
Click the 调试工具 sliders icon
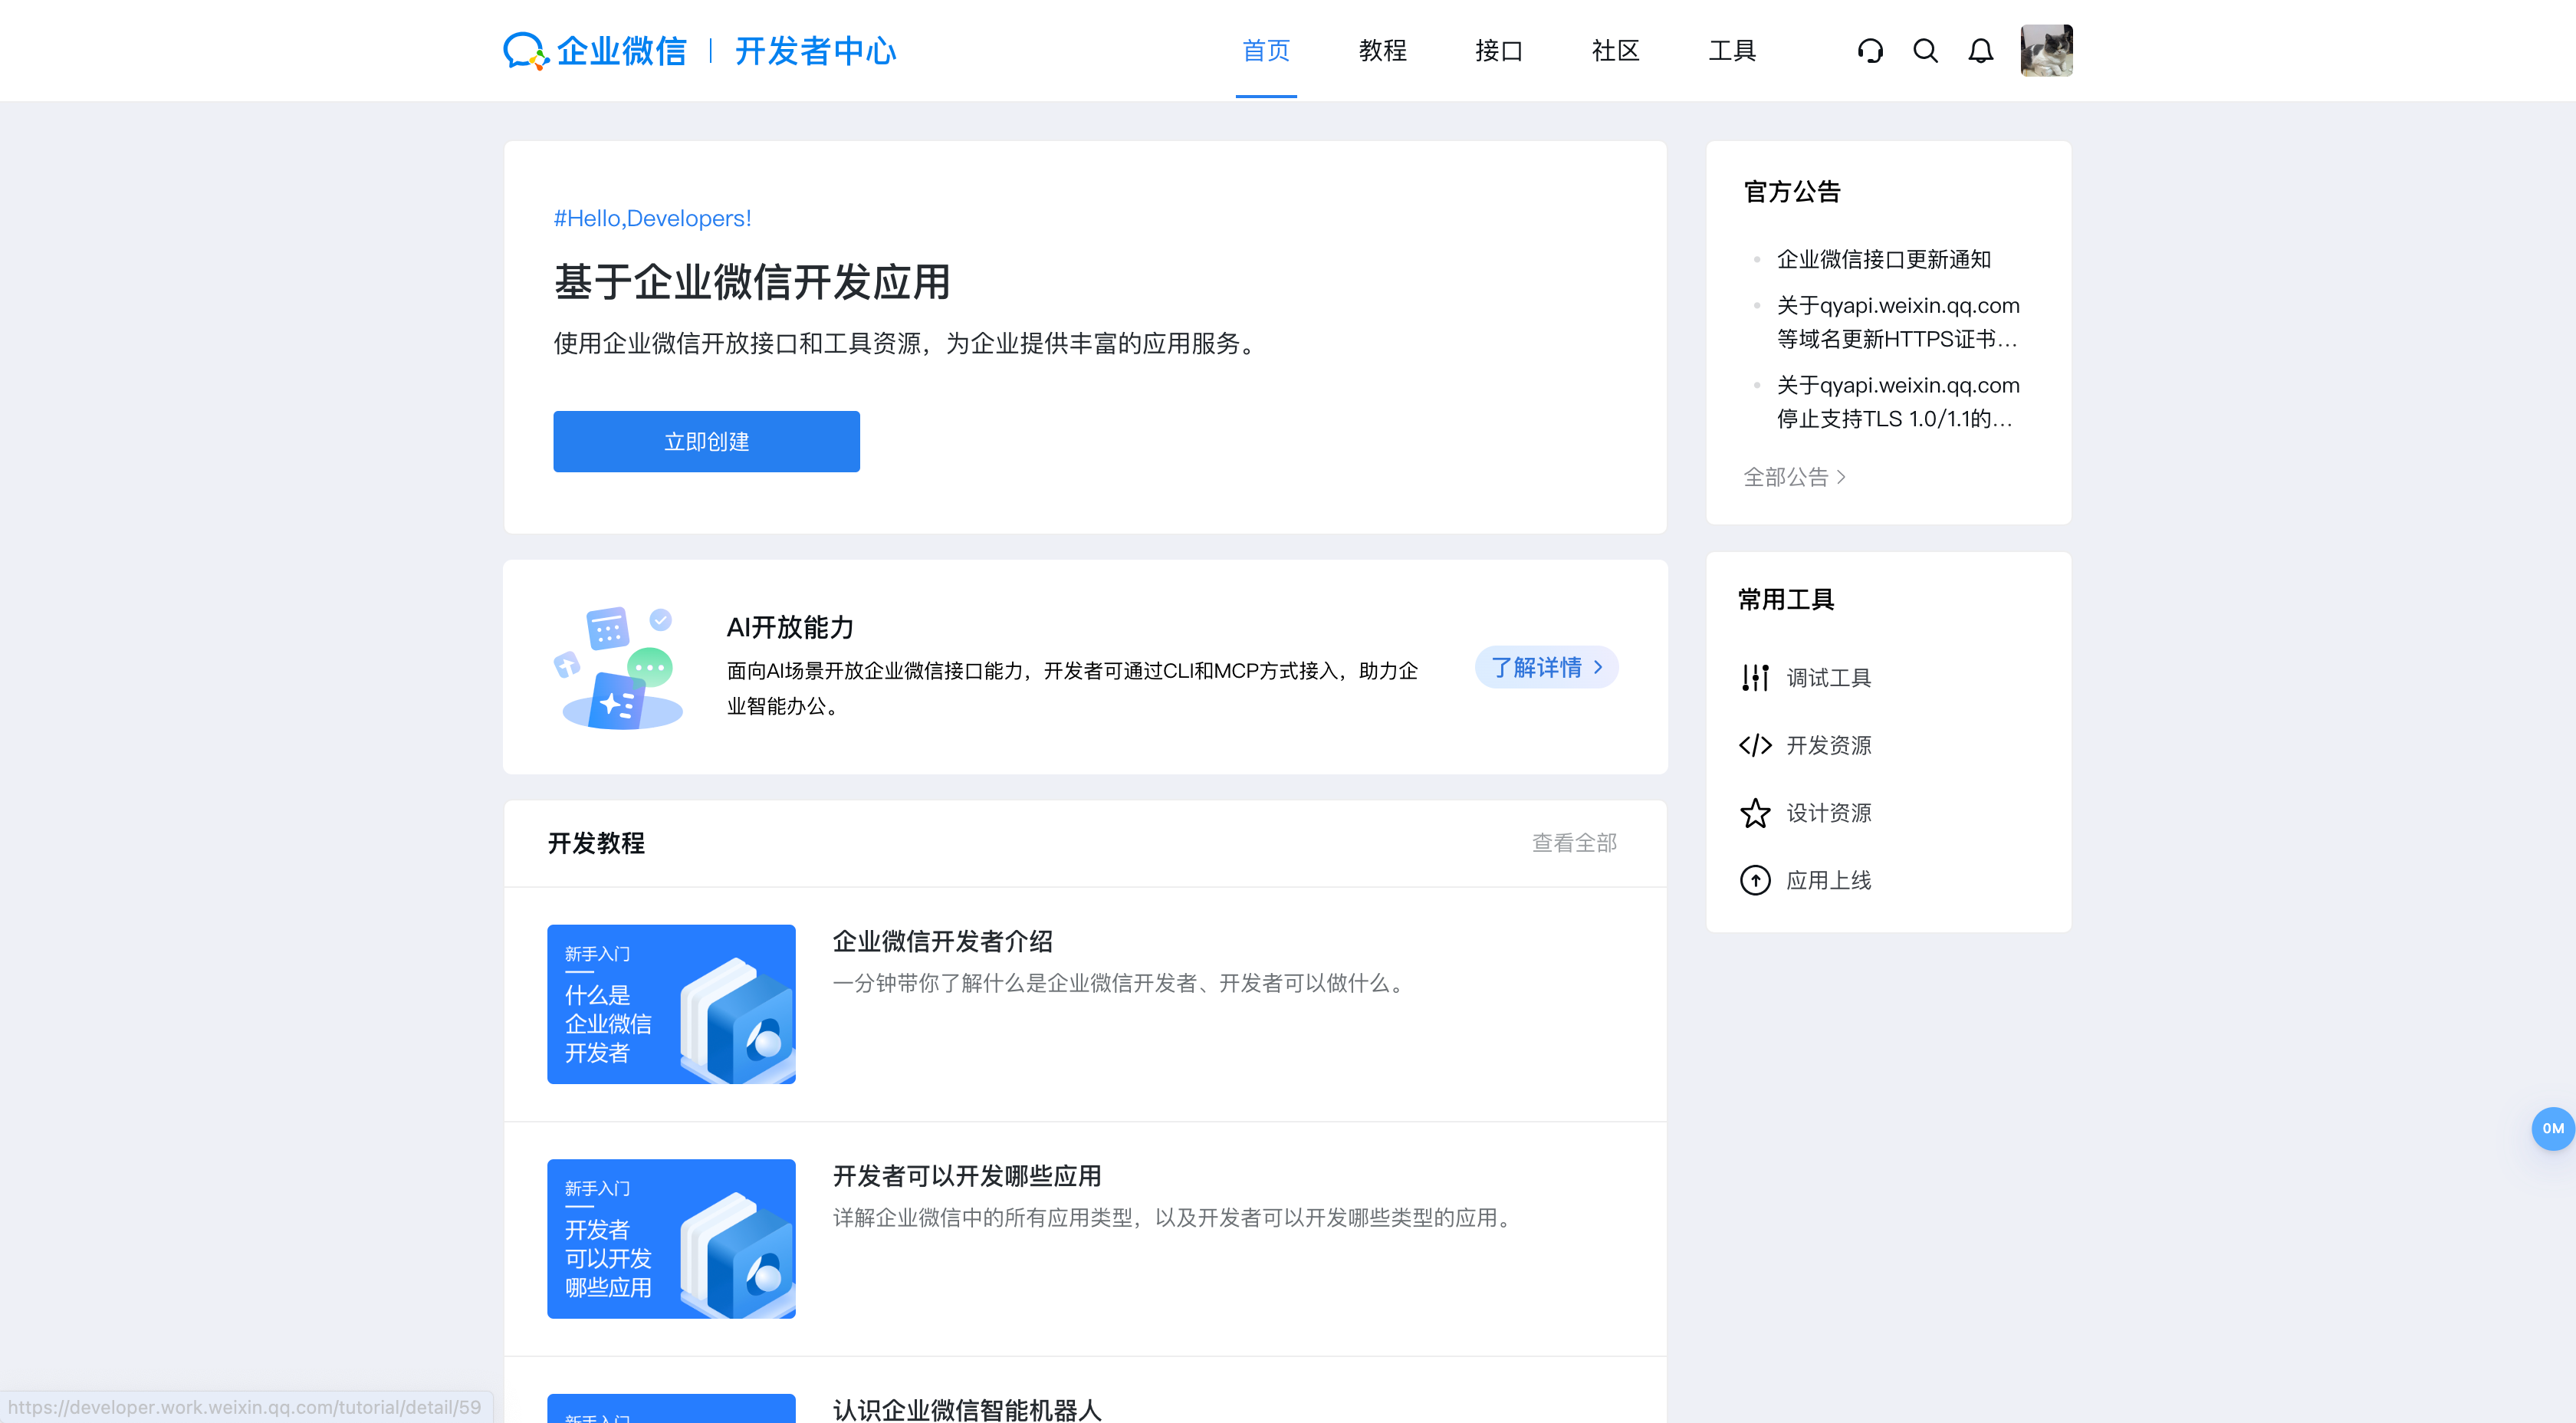tap(1755, 678)
